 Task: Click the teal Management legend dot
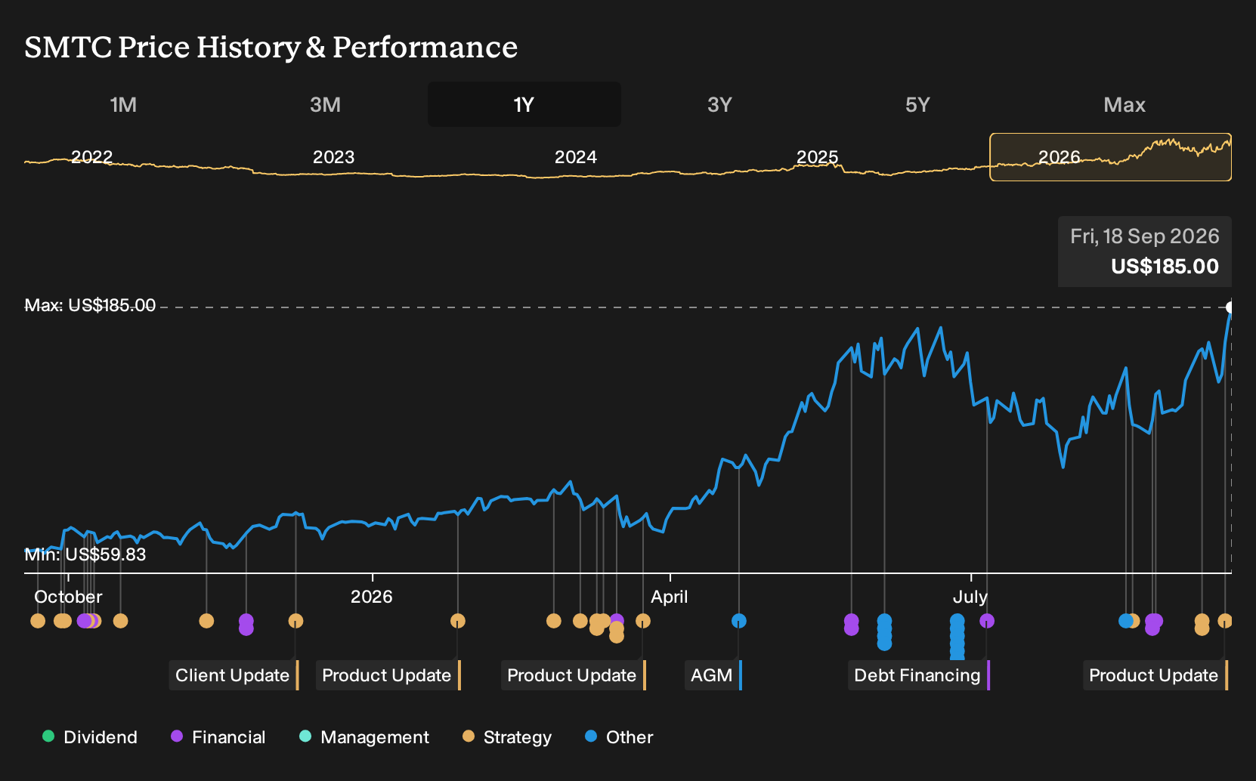tap(305, 736)
